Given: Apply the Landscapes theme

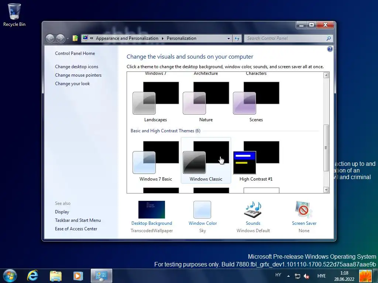Looking at the screenshot, I should tap(155, 102).
